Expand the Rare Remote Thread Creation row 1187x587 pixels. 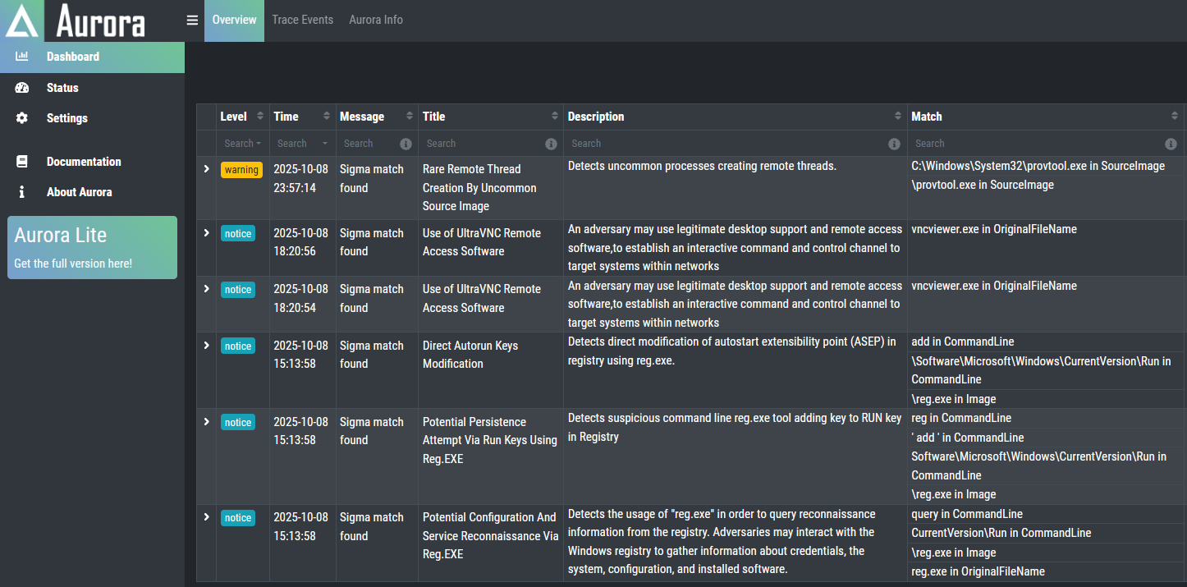(x=206, y=169)
